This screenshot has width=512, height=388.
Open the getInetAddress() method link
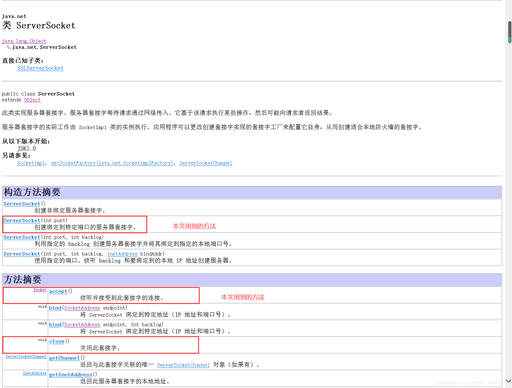pos(71,375)
